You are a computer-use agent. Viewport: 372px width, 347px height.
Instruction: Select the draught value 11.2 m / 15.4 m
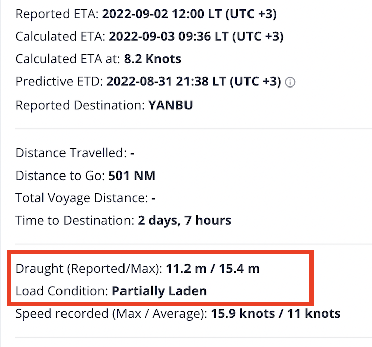pos(213,269)
